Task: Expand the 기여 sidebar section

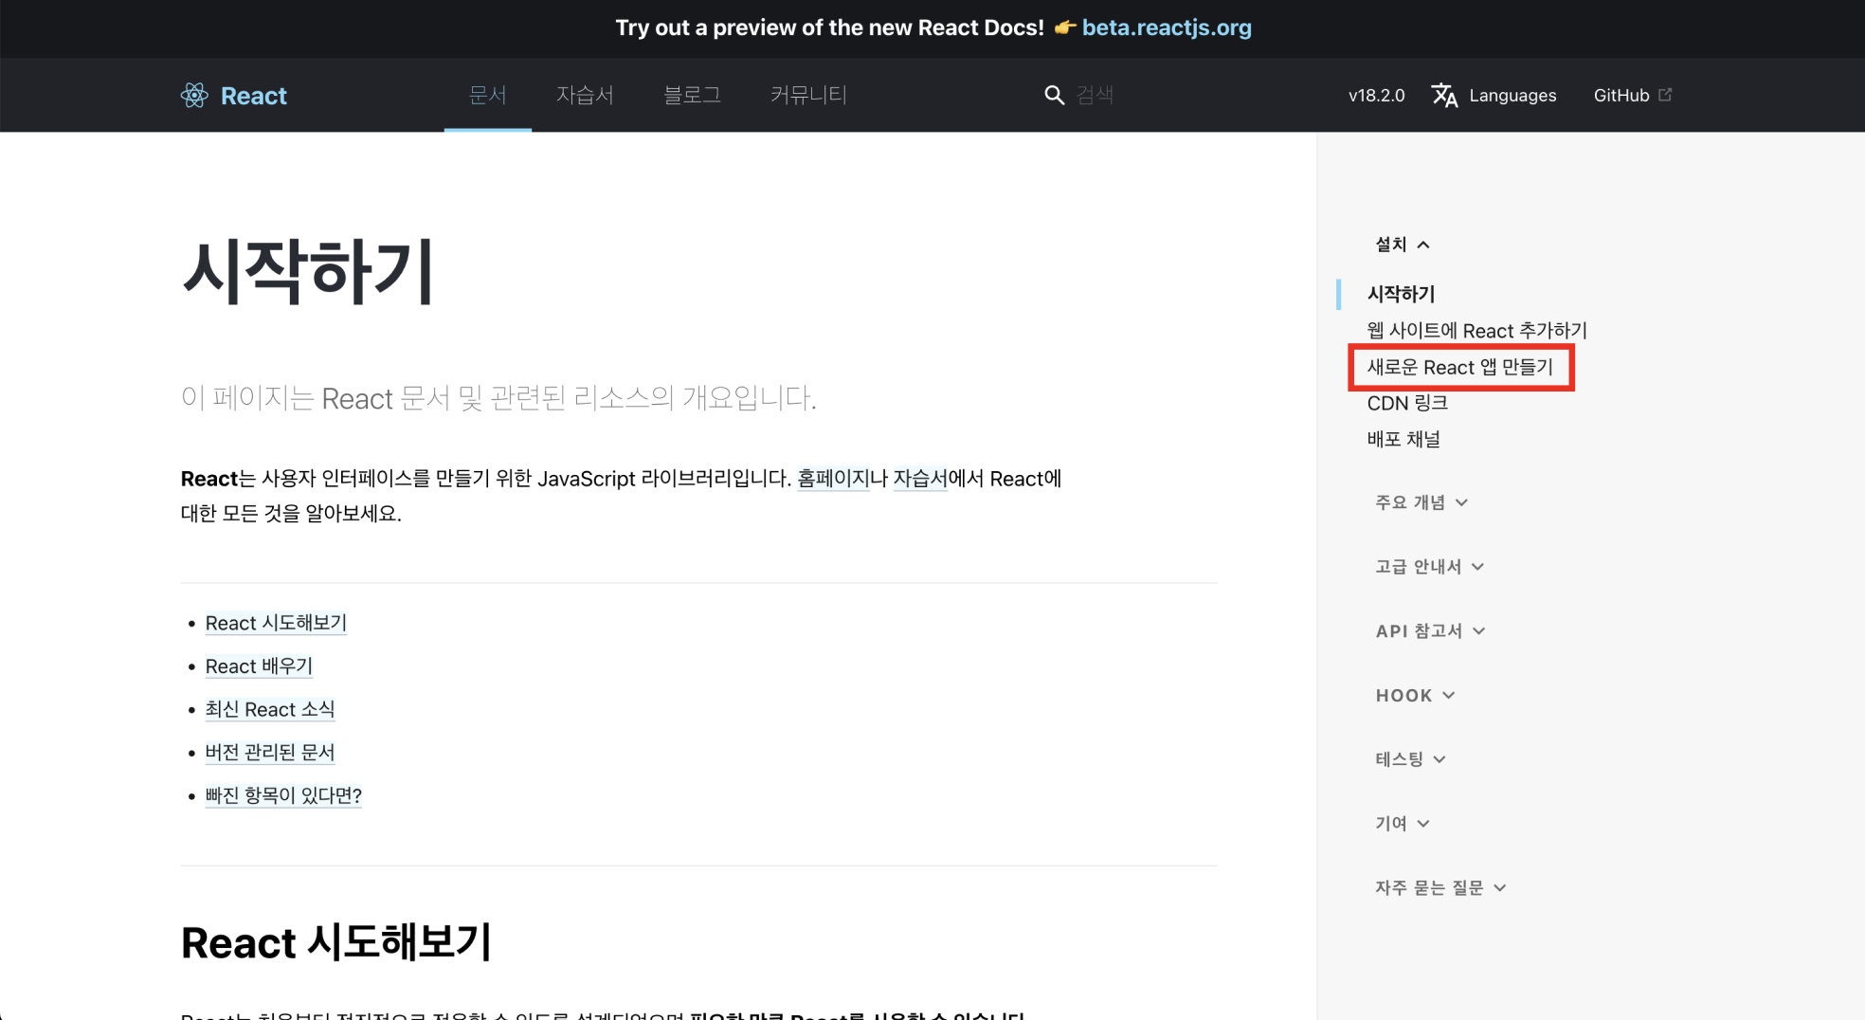Action: point(1403,824)
